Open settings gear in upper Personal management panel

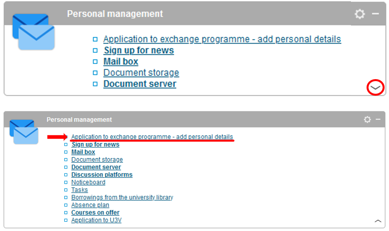coord(360,14)
